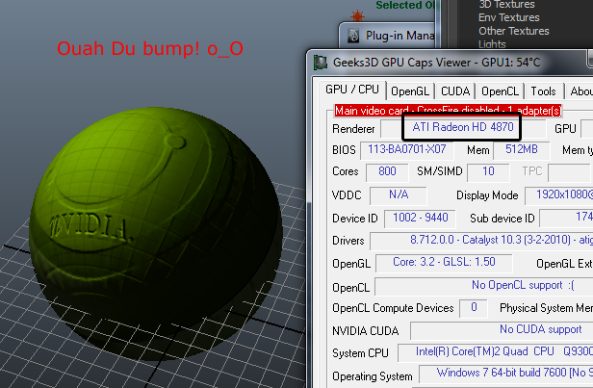Click the 'No CUDA support' field
The image size is (593, 388).
pos(502,330)
